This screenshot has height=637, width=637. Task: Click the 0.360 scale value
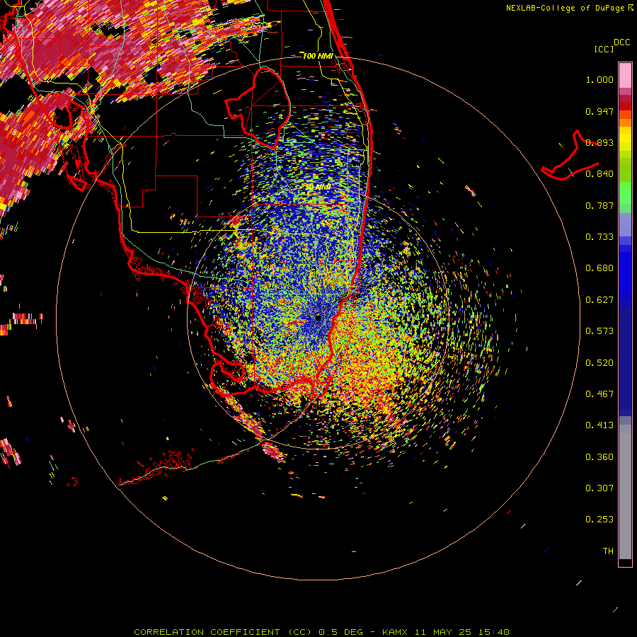(x=599, y=457)
